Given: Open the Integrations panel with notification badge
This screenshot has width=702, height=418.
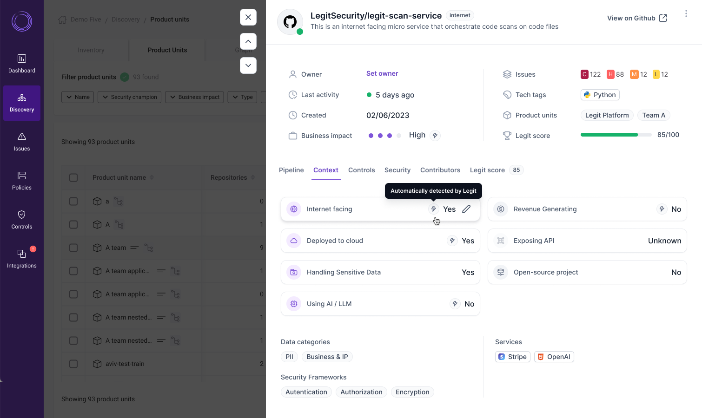Looking at the screenshot, I should 21,258.
